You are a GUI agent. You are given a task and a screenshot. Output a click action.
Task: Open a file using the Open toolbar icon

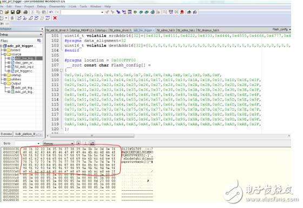click(x=6, y=12)
